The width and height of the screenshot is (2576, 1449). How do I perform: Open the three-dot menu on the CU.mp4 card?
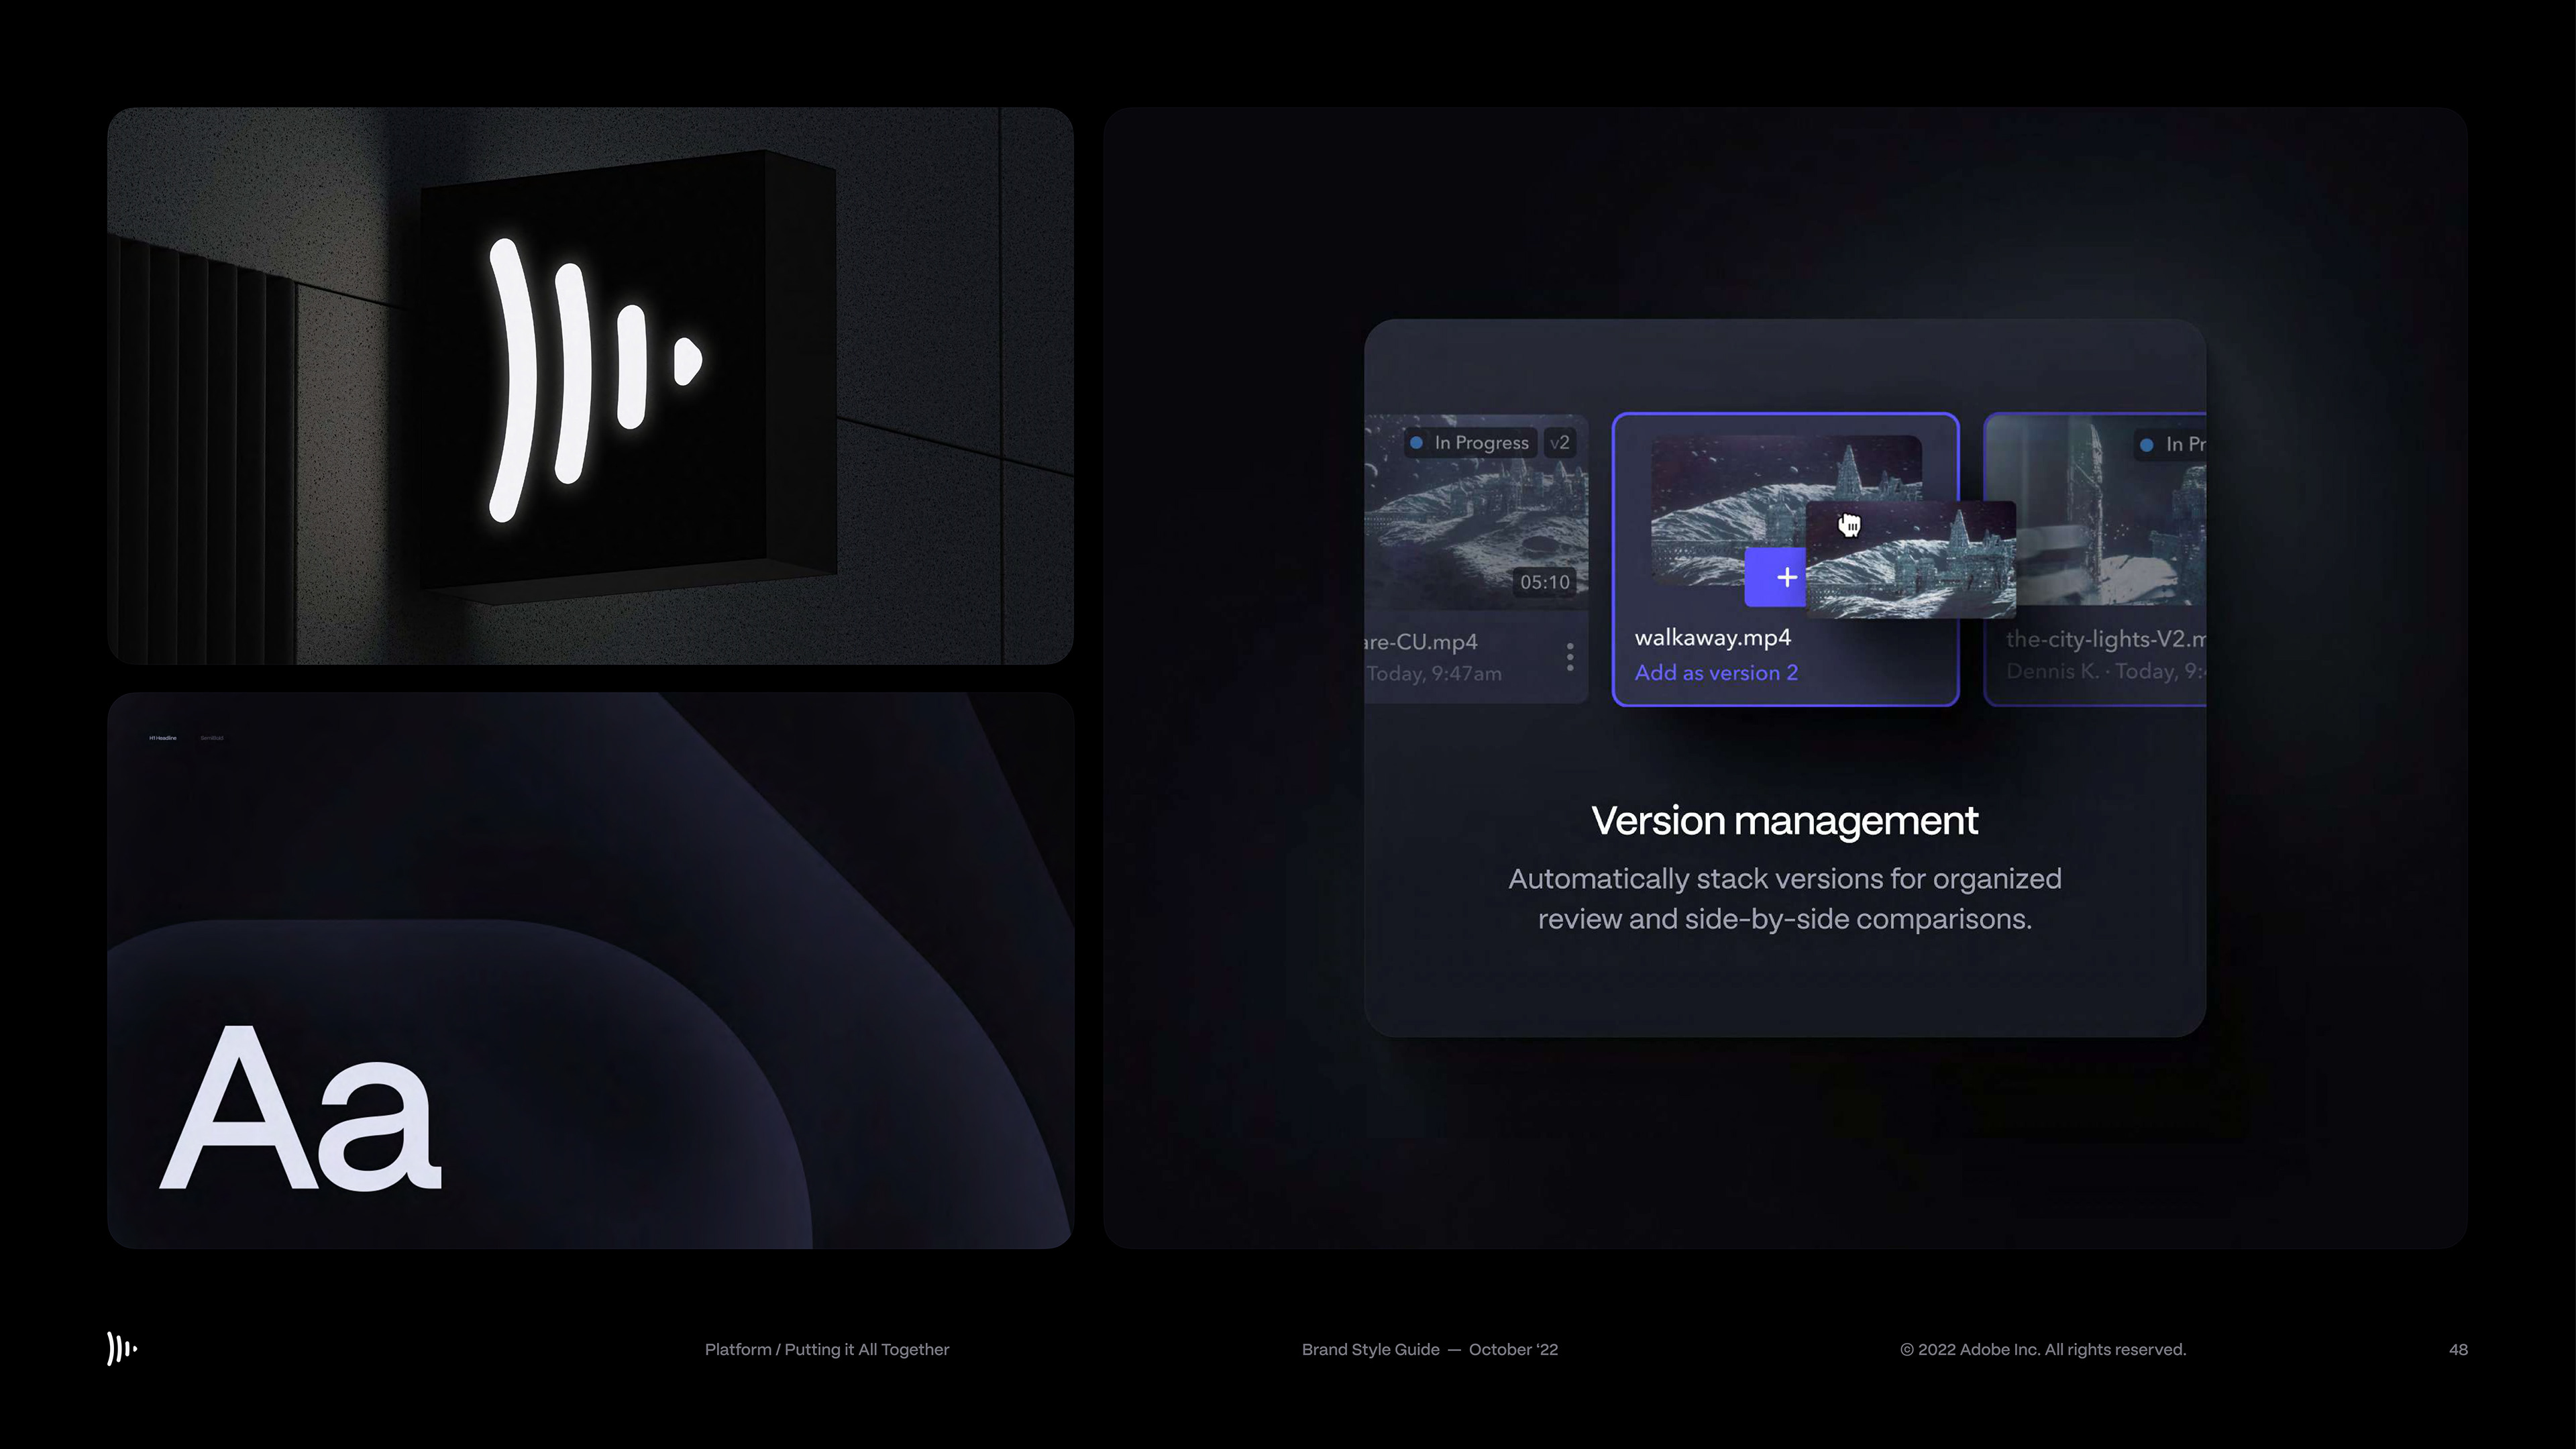[1570, 657]
